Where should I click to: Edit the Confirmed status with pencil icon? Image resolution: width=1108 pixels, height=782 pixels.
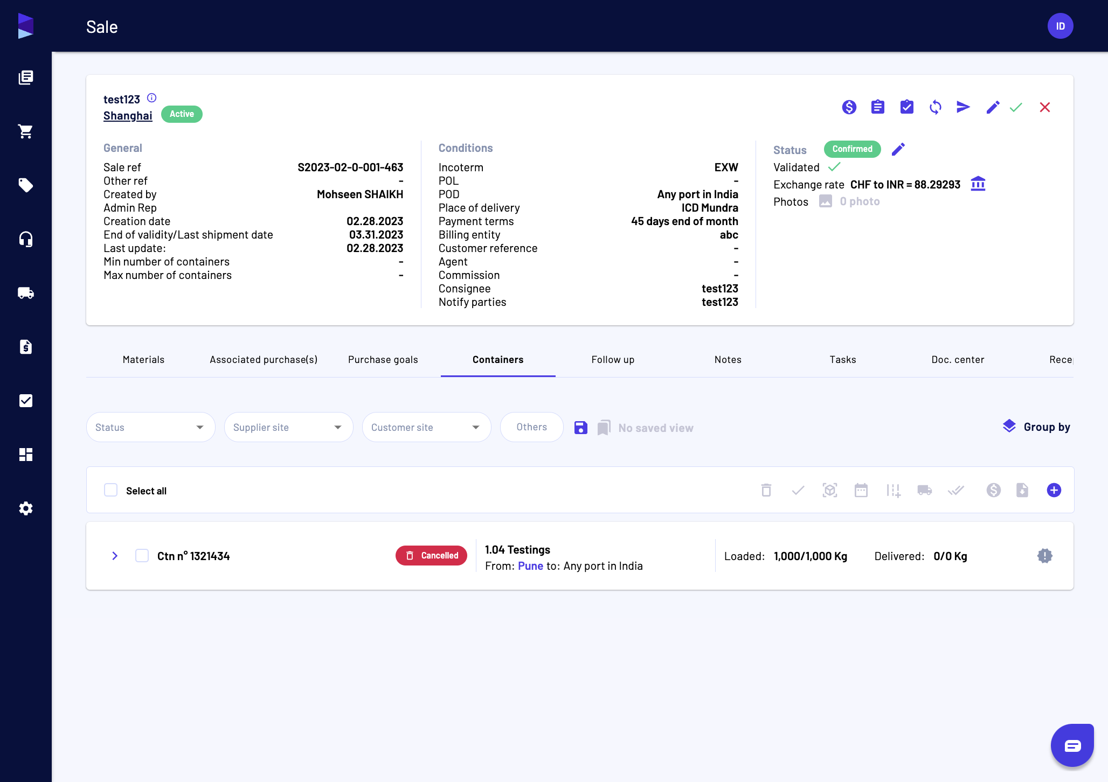coord(898,149)
